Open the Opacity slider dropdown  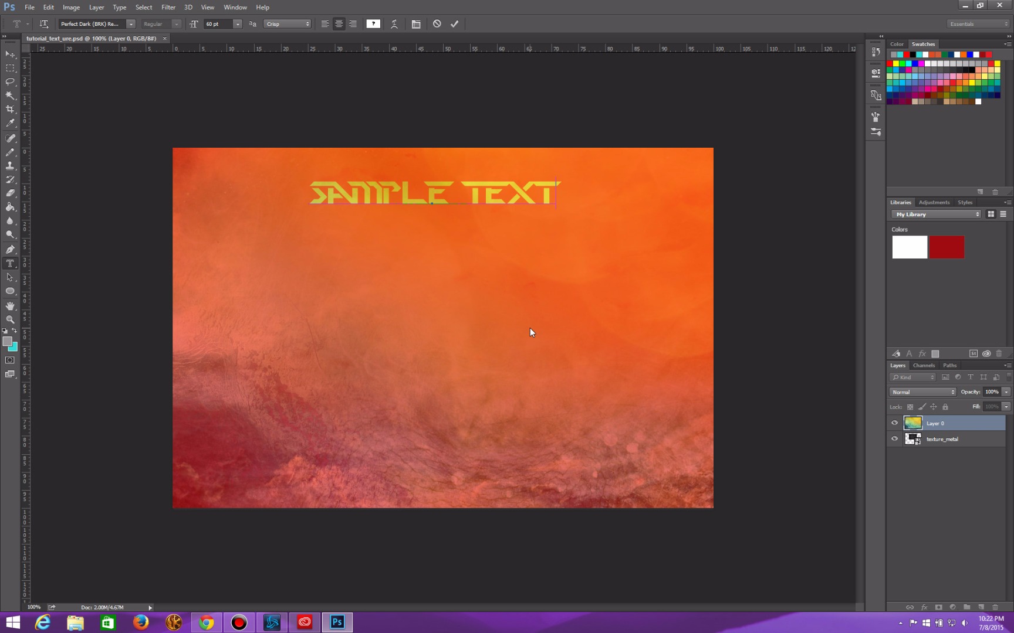(1006, 392)
